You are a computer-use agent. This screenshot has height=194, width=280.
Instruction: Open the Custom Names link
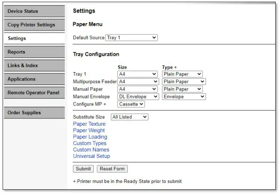point(91,150)
